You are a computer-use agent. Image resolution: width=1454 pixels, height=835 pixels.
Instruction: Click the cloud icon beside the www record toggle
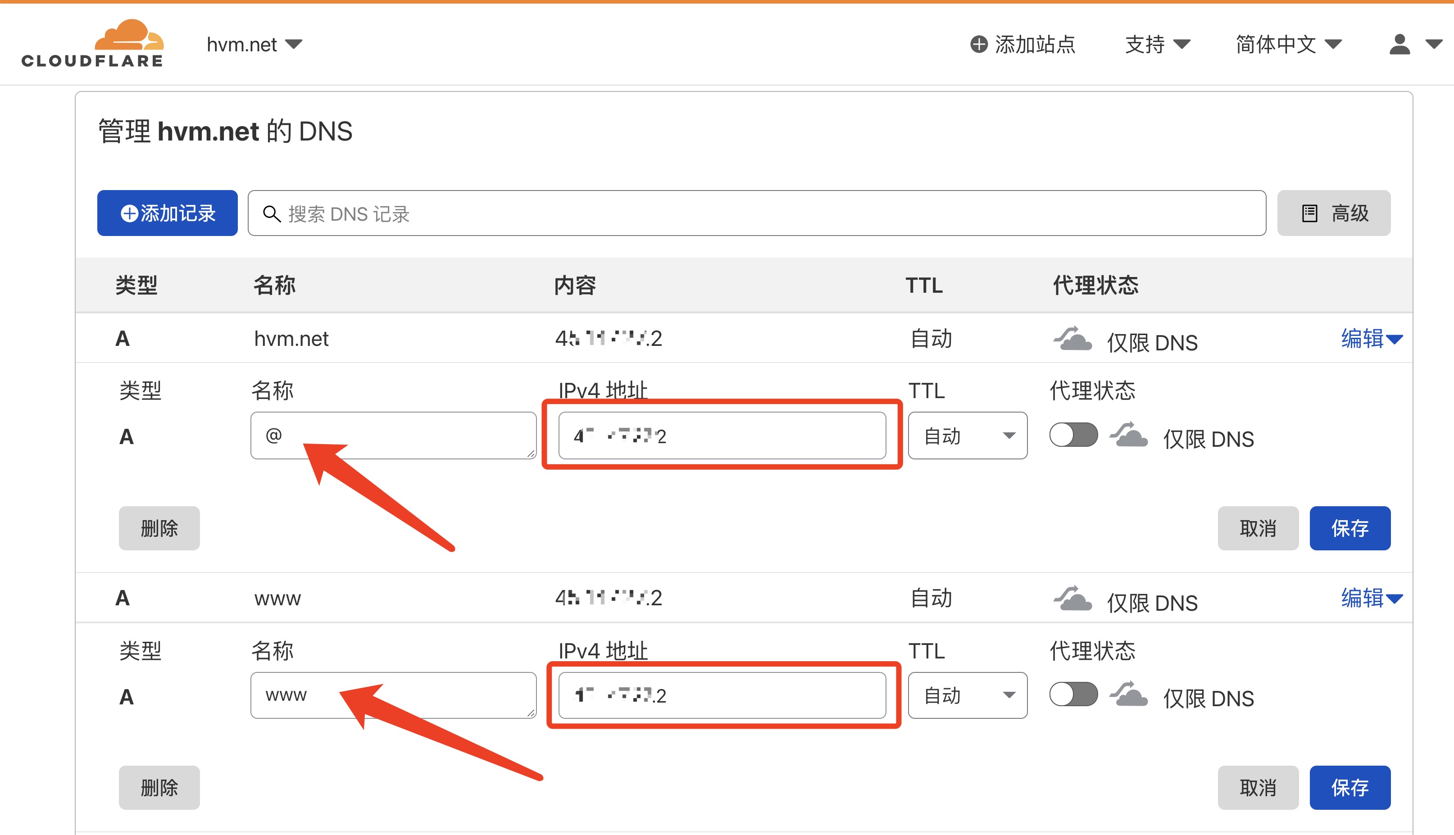coord(1128,694)
